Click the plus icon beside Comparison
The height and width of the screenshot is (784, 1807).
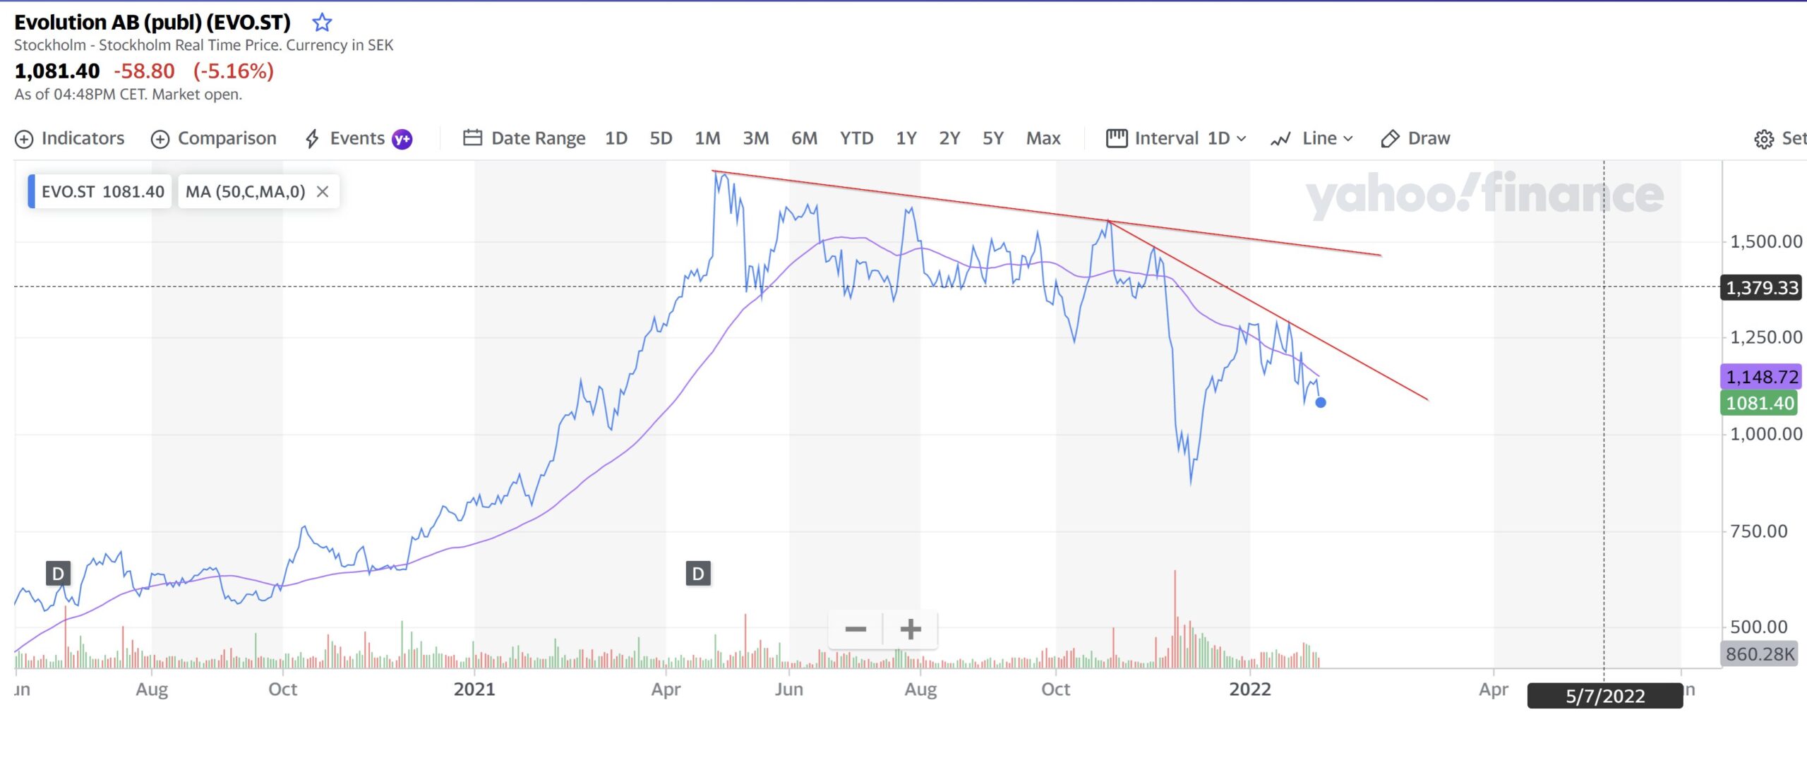160,140
